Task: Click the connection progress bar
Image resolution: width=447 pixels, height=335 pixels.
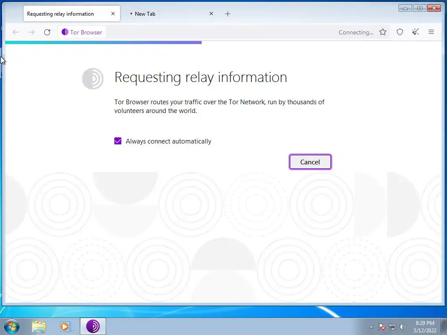Action: [x=103, y=42]
